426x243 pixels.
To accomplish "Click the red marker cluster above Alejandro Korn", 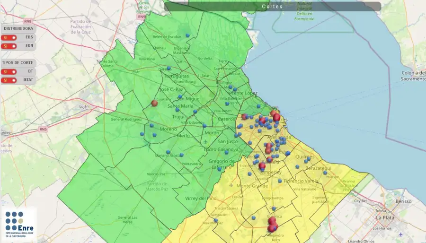I will click(x=273, y=225).
